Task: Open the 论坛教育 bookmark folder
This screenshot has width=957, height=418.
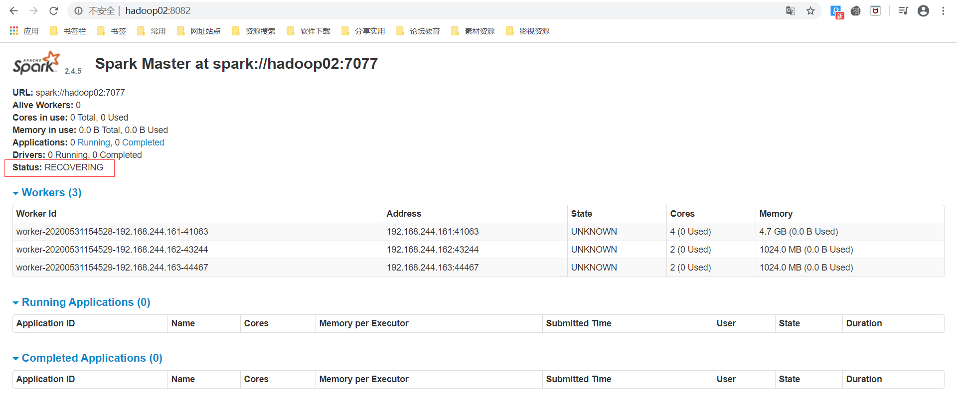Action: (418, 31)
